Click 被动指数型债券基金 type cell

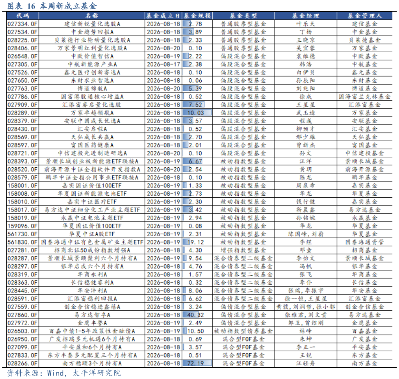(243, 331)
